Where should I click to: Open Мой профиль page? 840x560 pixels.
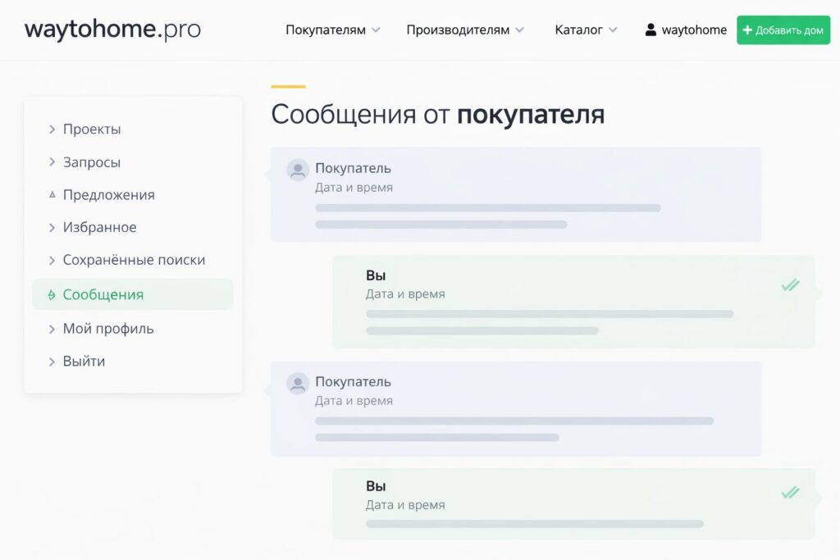[x=107, y=329]
